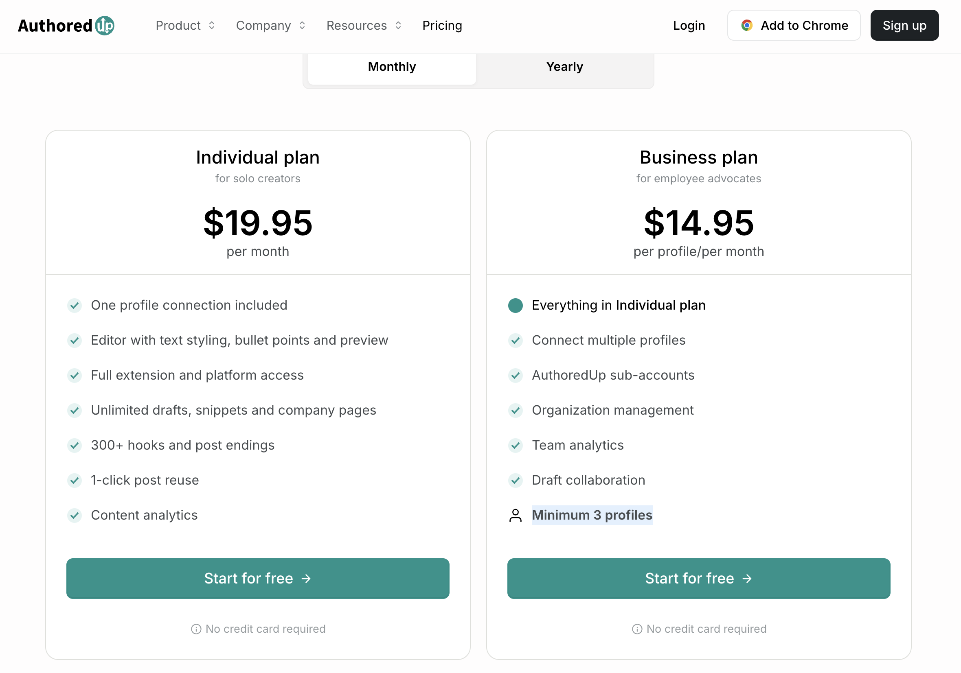Click the checkmark icon next to Team analytics
Viewport: 961px width, 673px height.
(515, 446)
